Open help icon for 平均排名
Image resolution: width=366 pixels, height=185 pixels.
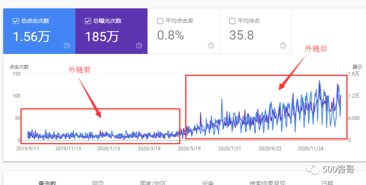point(283,45)
